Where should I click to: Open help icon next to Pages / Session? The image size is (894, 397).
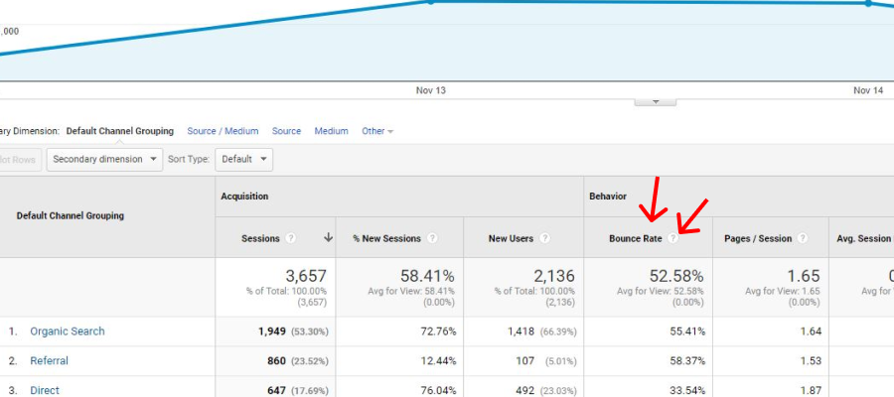(803, 238)
